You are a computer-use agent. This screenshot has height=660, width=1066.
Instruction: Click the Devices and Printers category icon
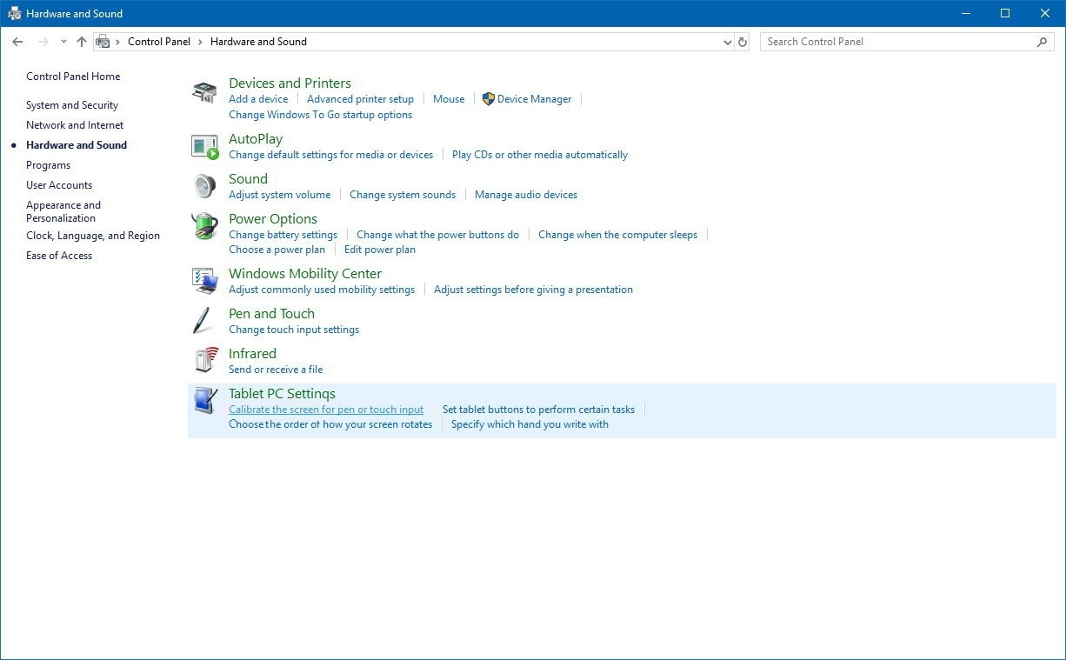click(204, 93)
